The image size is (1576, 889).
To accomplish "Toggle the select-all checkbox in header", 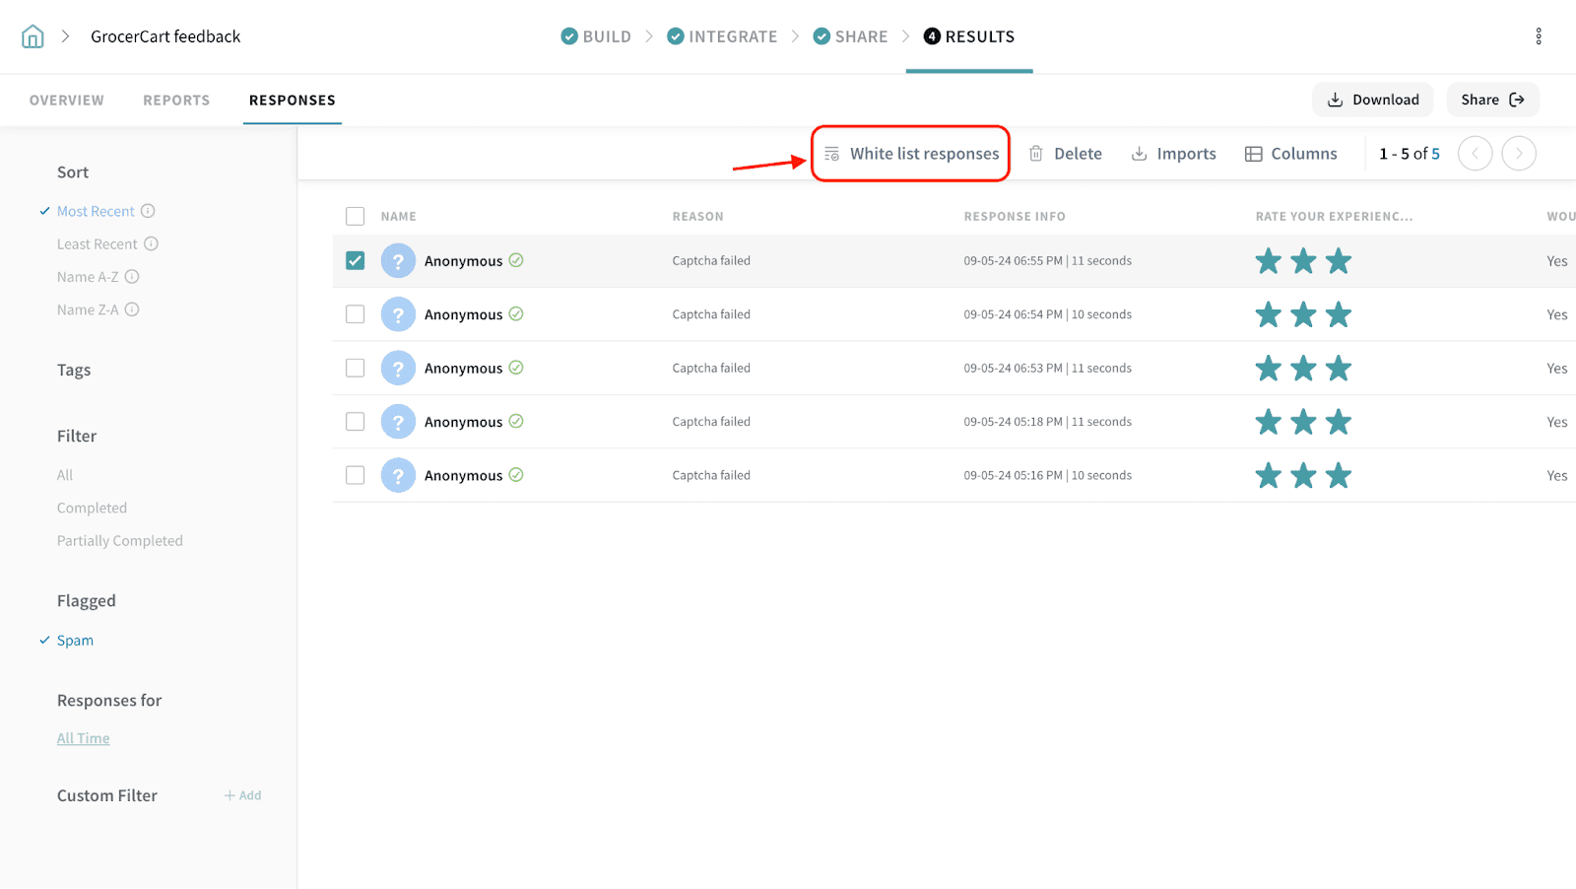I will 356,217.
